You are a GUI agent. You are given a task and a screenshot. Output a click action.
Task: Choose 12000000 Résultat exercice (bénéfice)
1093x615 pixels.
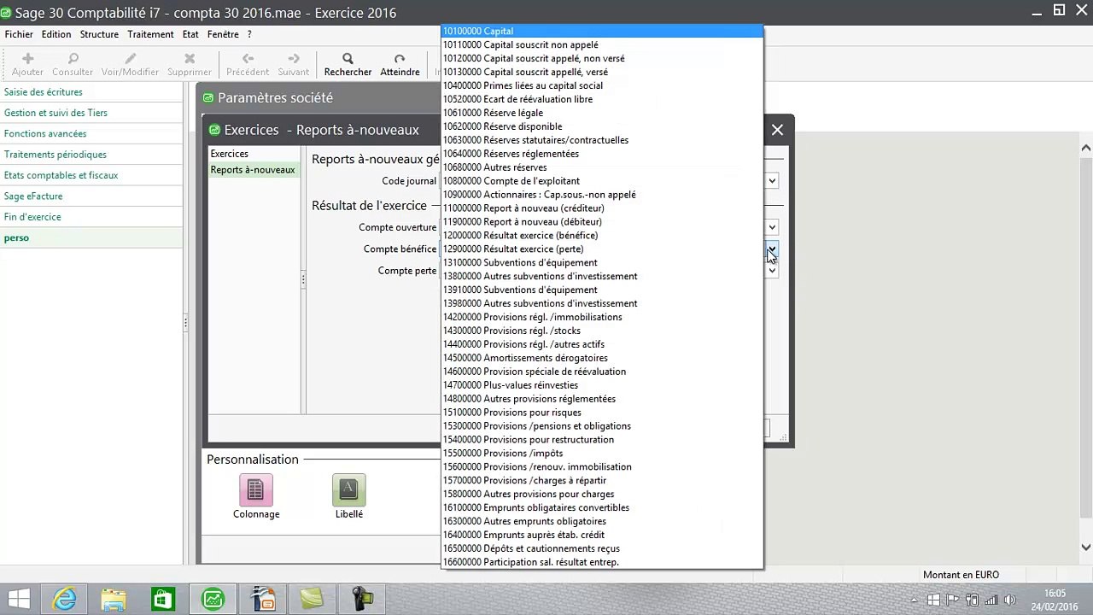(602, 236)
